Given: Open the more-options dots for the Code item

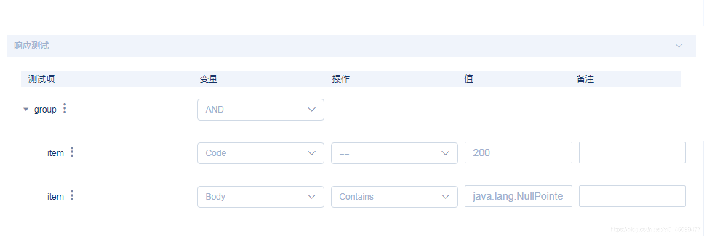Looking at the screenshot, I should pyautogui.click(x=72, y=152).
